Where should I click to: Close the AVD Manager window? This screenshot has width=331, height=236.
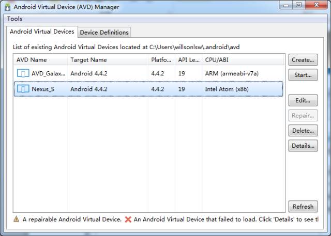coord(316,5)
